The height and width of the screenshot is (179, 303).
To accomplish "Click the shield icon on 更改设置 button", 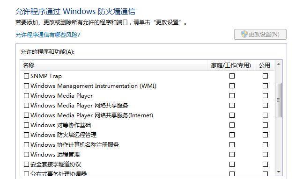I will click(x=244, y=34).
